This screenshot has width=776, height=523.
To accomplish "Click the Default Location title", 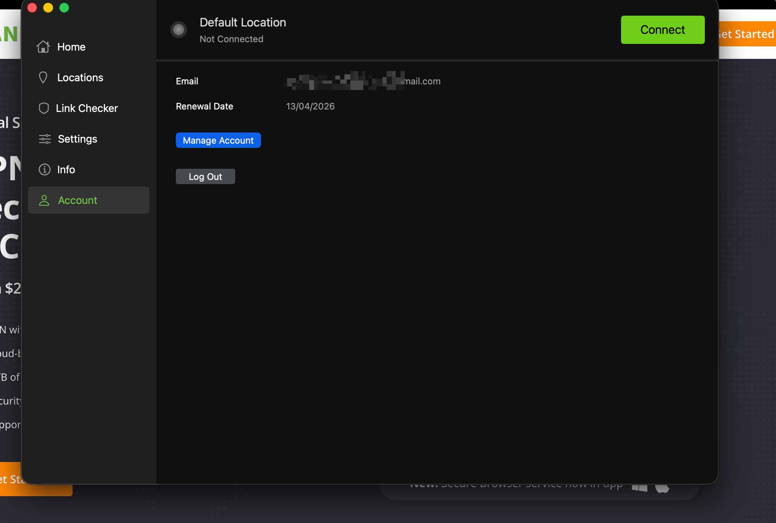I will (243, 22).
